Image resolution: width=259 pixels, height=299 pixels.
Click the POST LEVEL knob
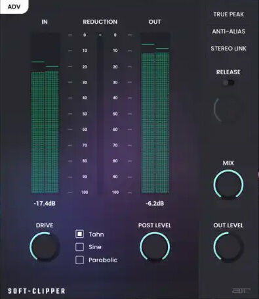(x=155, y=247)
